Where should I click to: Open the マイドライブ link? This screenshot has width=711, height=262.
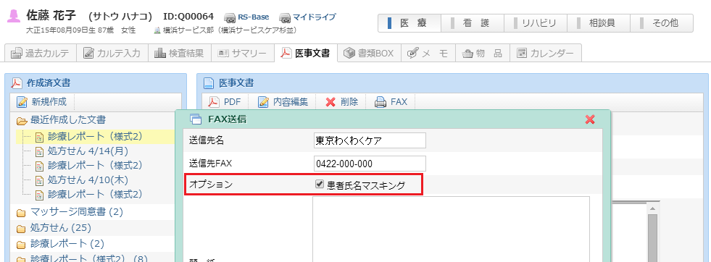coord(307,17)
